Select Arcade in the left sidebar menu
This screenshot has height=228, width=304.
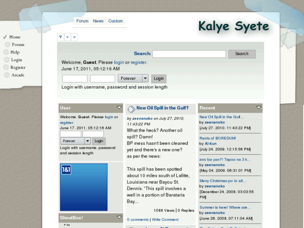tap(18, 75)
